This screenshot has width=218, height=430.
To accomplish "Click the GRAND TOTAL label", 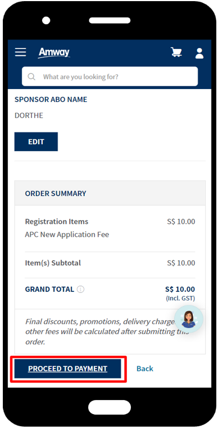I will click(x=49, y=289).
